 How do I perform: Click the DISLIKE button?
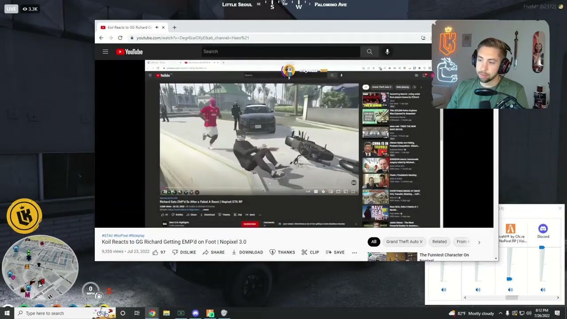(184, 252)
